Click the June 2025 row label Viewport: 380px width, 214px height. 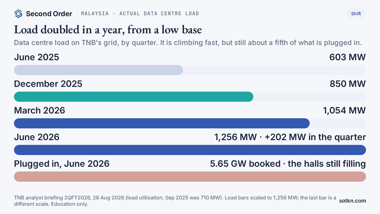pyautogui.click(x=37, y=57)
